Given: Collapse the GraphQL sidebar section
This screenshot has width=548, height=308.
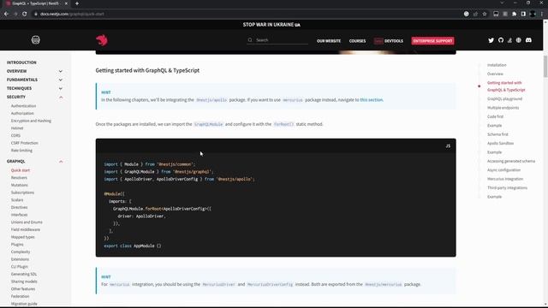Looking at the screenshot, I should (61, 162).
